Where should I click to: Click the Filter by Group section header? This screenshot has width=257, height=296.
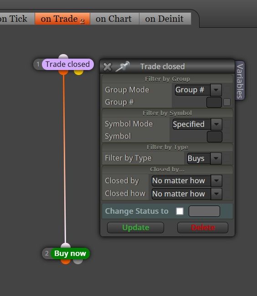(167, 79)
